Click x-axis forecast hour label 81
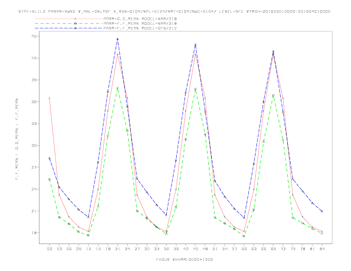351x271 pixels. pyautogui.click(x=312, y=249)
